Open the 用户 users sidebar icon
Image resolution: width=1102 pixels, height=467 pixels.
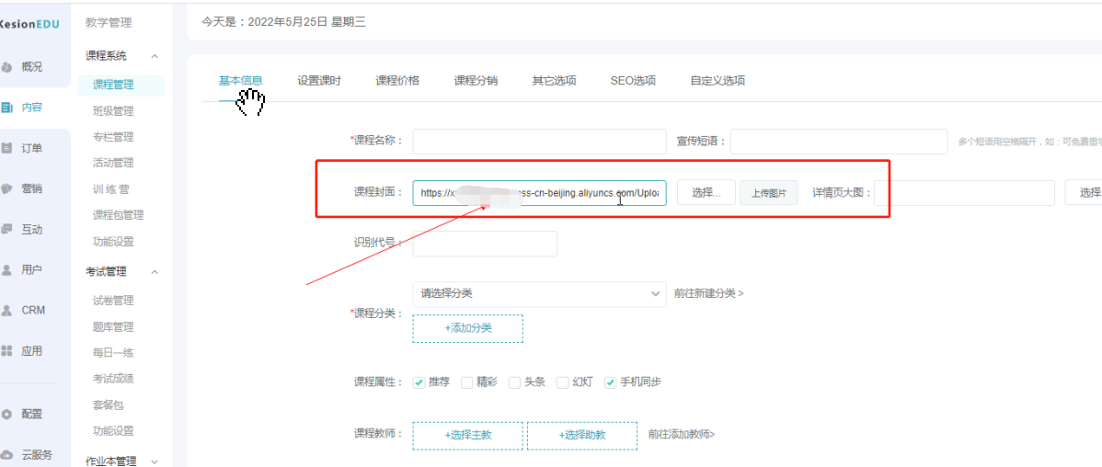7,270
